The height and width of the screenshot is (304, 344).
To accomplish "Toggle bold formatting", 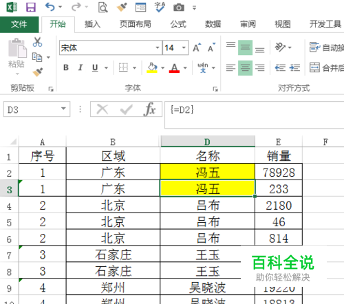I will (66, 67).
